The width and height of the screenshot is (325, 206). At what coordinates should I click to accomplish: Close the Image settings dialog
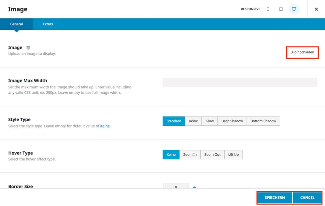[x=316, y=9]
